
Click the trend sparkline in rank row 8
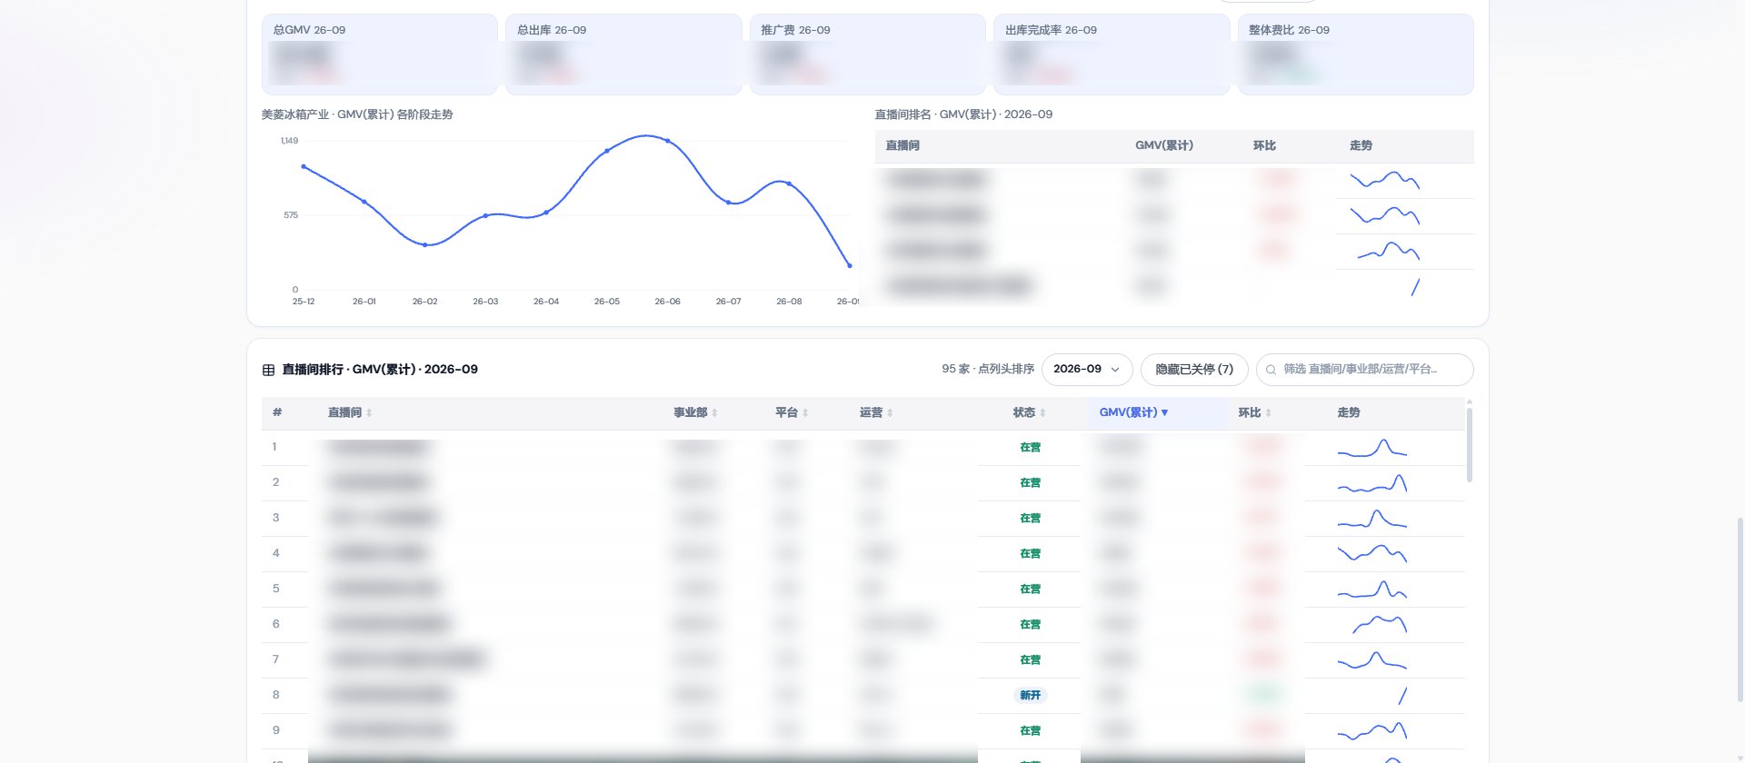pyautogui.click(x=1402, y=696)
